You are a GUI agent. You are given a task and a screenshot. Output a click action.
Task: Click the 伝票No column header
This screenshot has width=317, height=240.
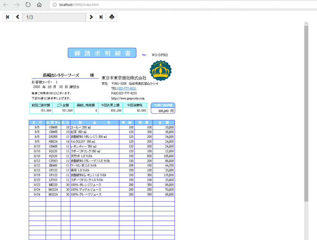(53, 122)
